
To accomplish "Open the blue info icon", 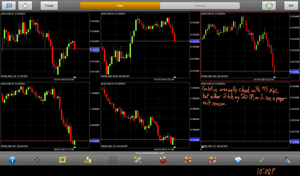I will (12, 160).
